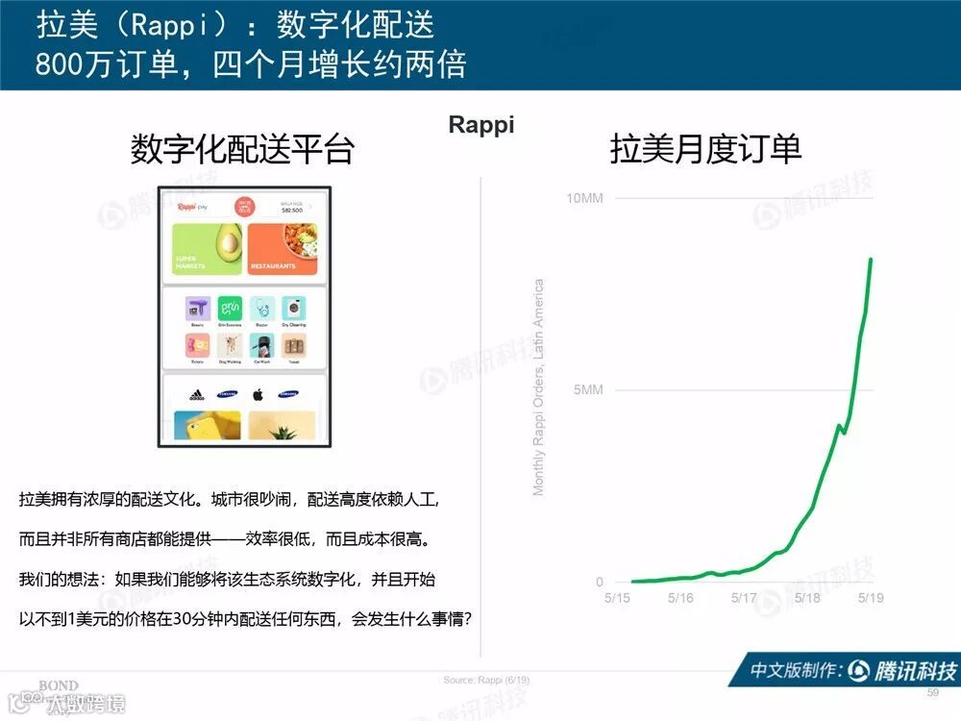Screen dimensions: 961x721
Task: Click the BOND footer label
Action: (x=59, y=685)
